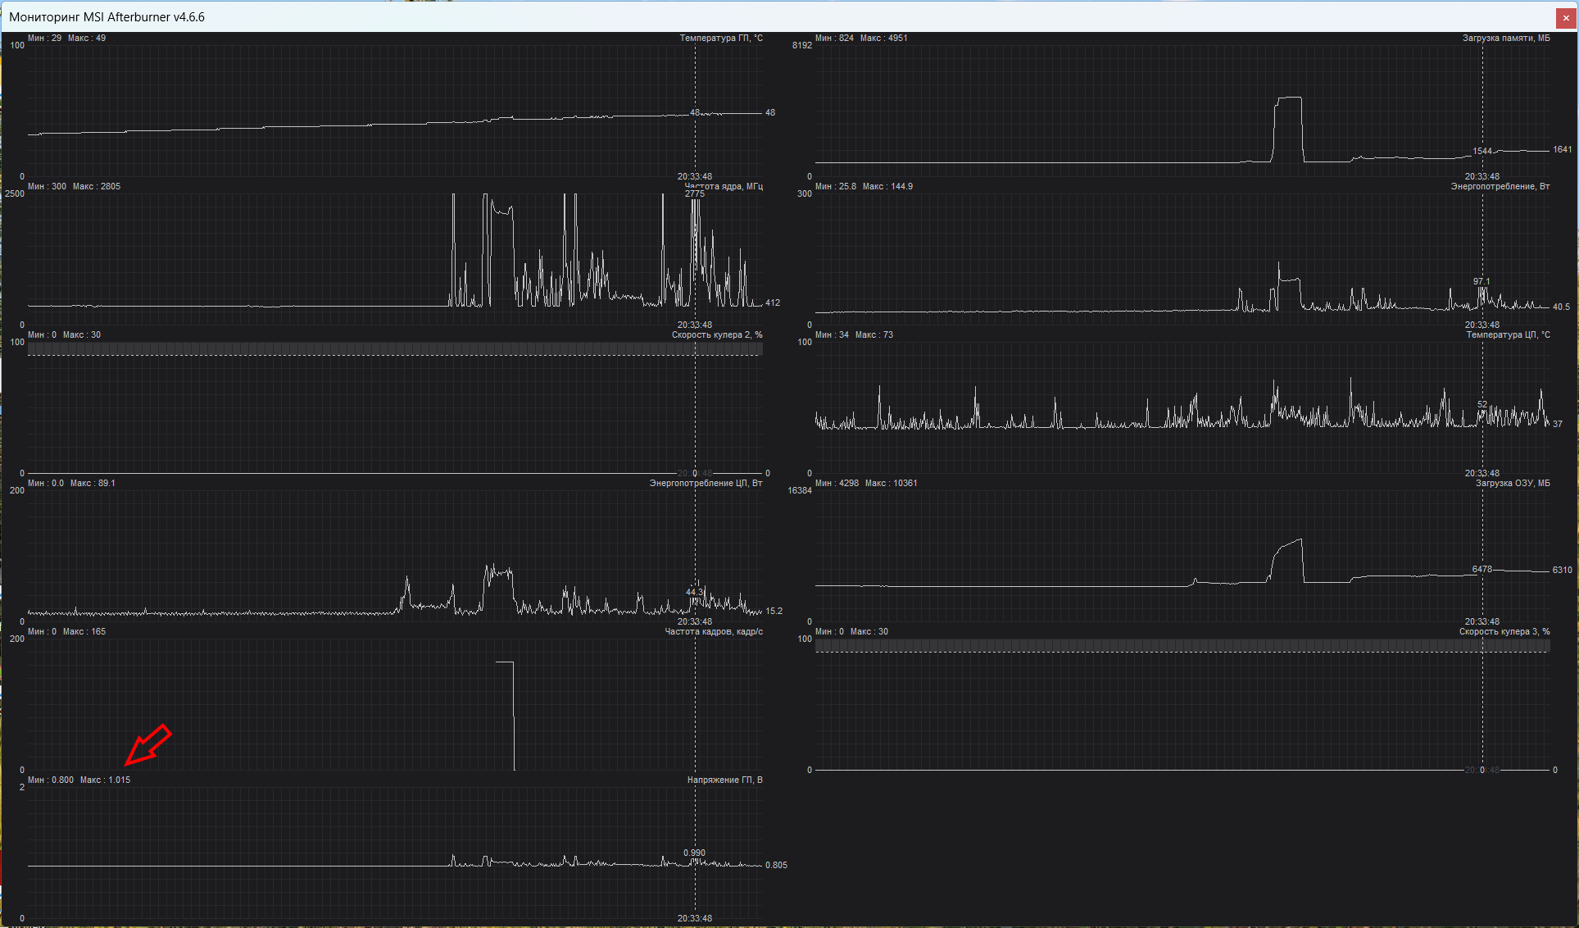
Task: Select the Скорость кулера 3, % graph label
Action: point(1504,632)
